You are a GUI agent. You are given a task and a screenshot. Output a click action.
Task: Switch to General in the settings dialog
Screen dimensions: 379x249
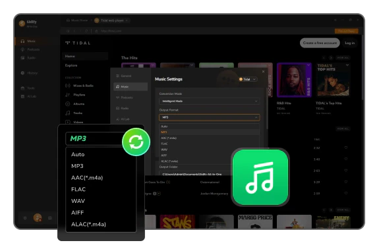click(x=131, y=76)
